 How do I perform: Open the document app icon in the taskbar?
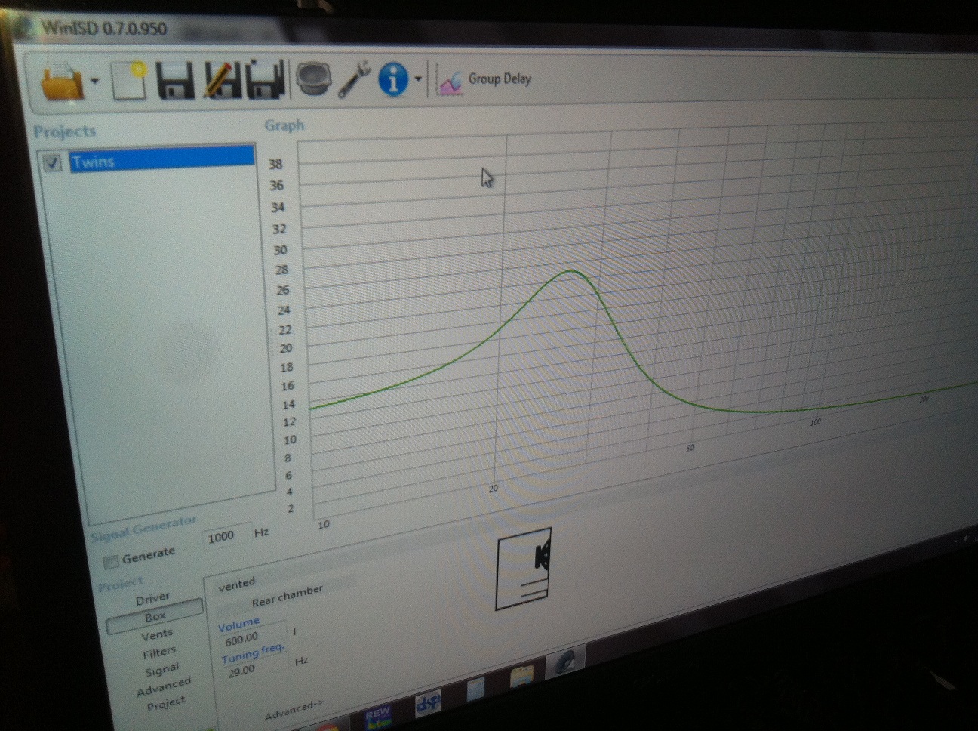click(475, 690)
